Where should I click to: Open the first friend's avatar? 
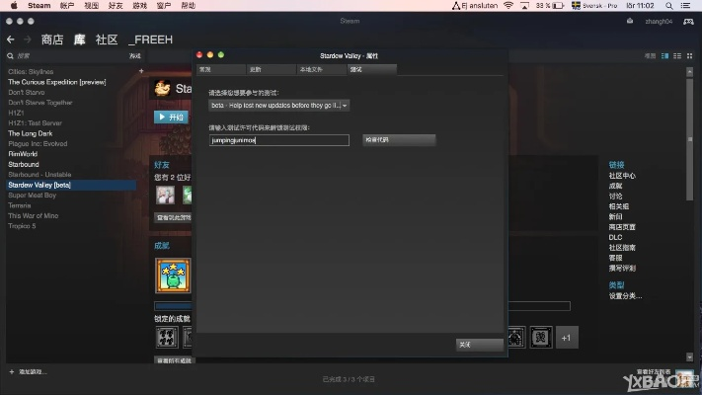[165, 196]
